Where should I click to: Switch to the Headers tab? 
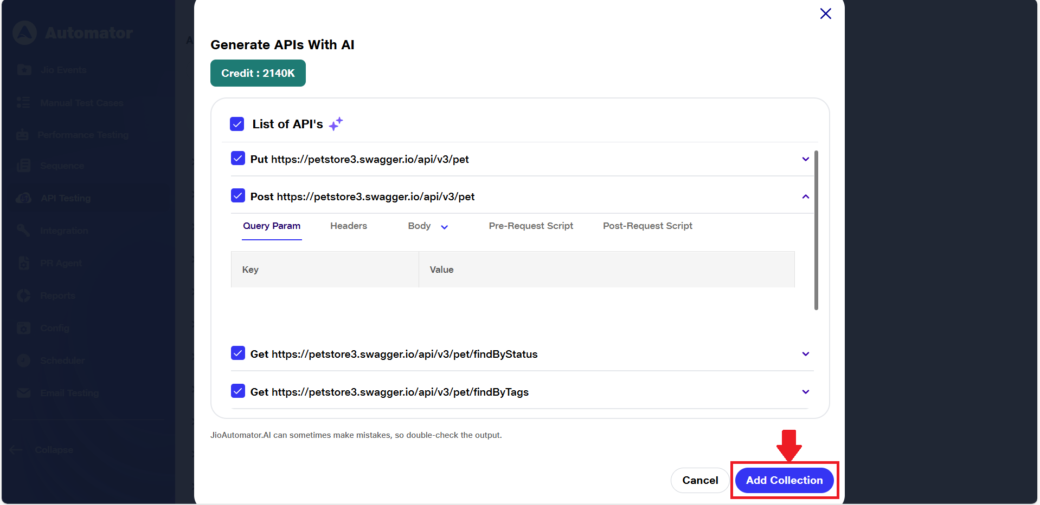click(x=348, y=226)
